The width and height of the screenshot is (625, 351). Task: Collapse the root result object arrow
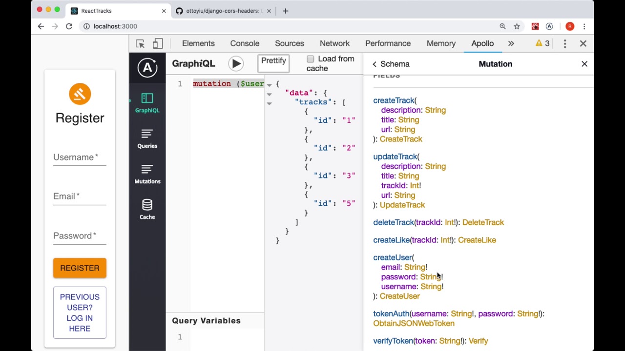pyautogui.click(x=269, y=85)
